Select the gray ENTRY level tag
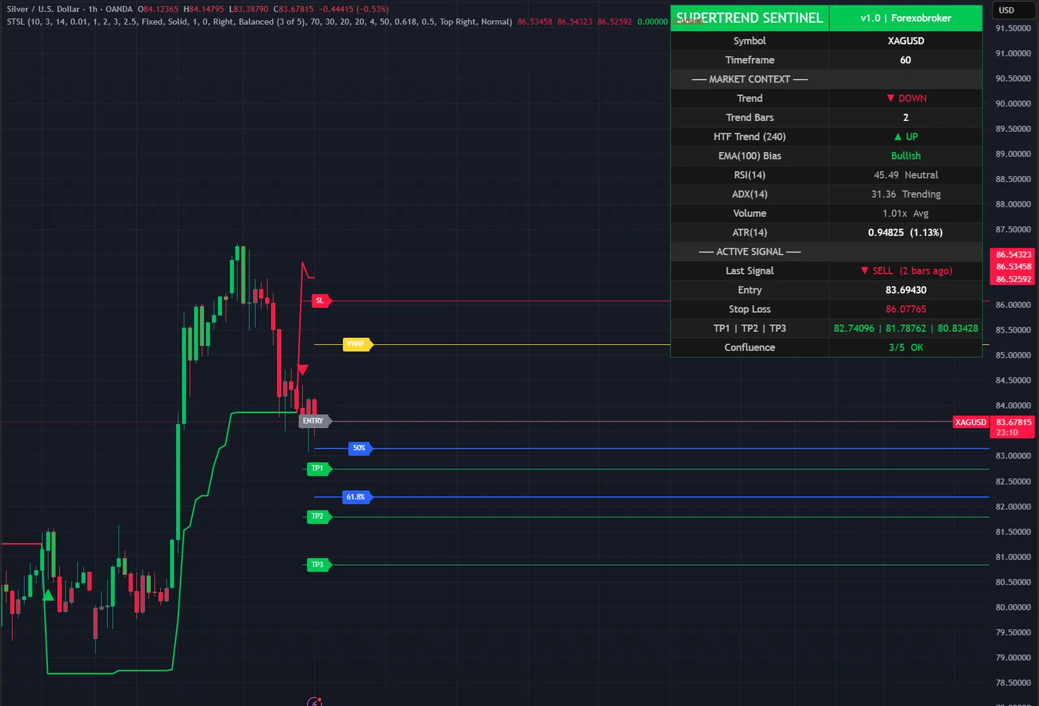Image resolution: width=1039 pixels, height=706 pixels. click(314, 421)
